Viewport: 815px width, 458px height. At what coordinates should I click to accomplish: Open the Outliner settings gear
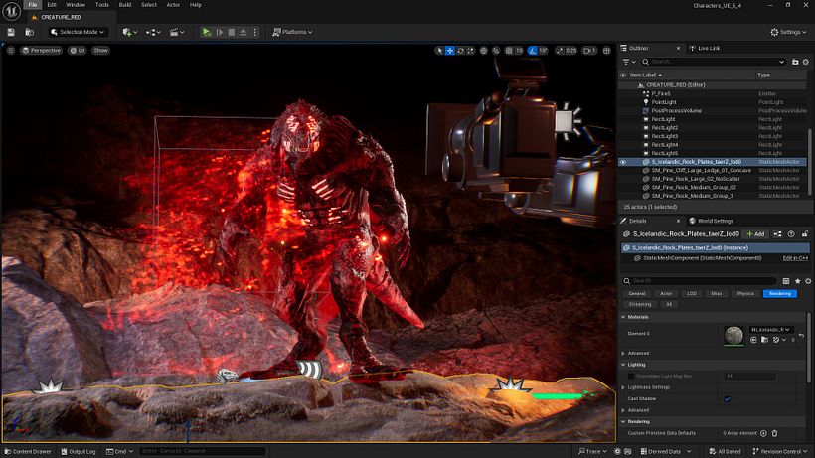[806, 62]
